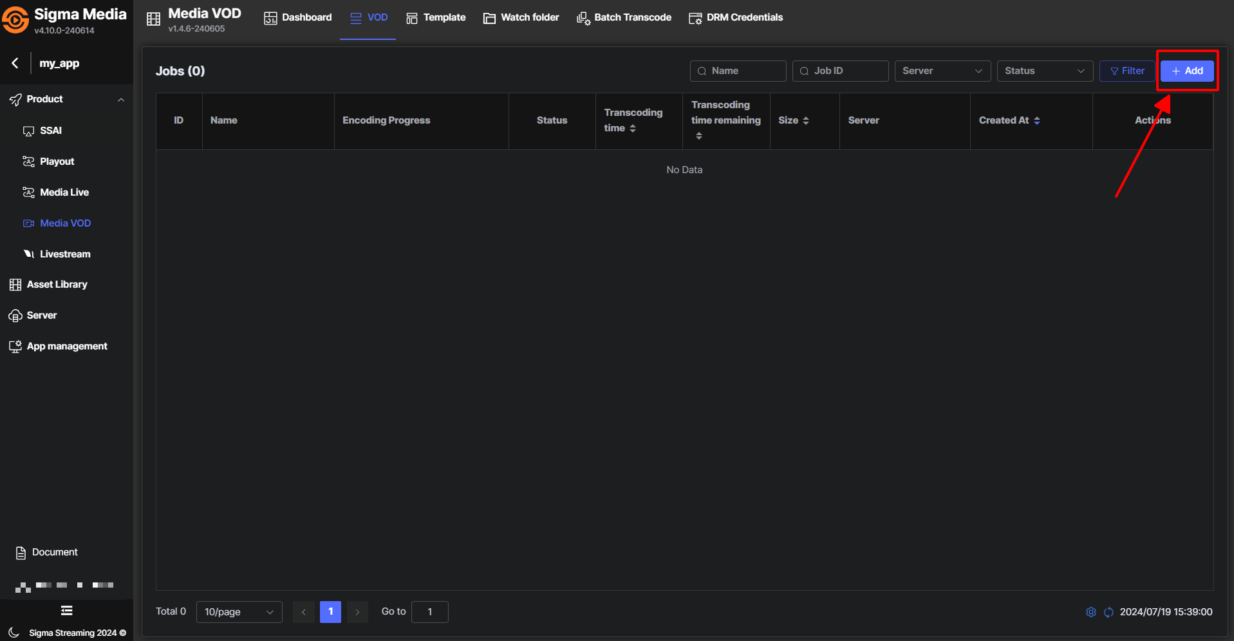The image size is (1234, 641).
Task: Switch to the Template tab
Action: click(436, 17)
